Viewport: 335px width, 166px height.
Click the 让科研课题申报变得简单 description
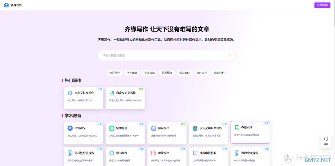coord(204,160)
